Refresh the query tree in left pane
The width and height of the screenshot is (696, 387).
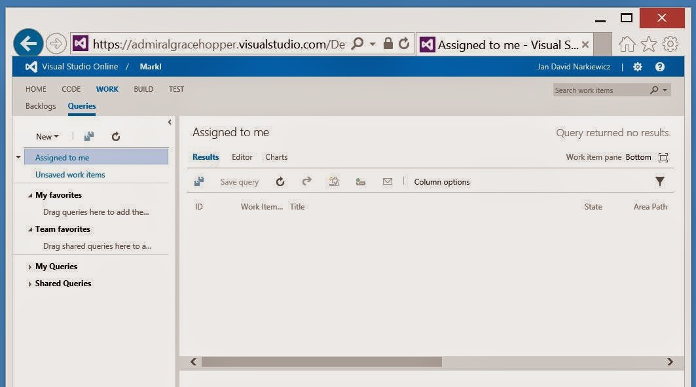click(x=116, y=137)
